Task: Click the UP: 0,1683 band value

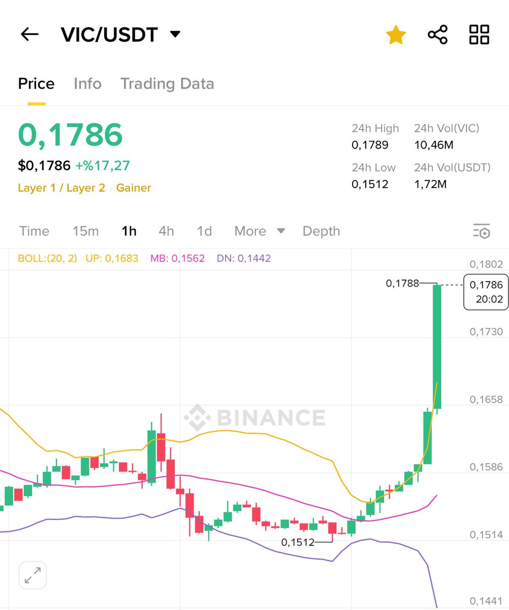Action: (112, 258)
